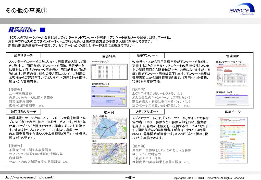Open the 沿線 map image
261x180 pixels.
pyautogui.click(x=109, y=154)
